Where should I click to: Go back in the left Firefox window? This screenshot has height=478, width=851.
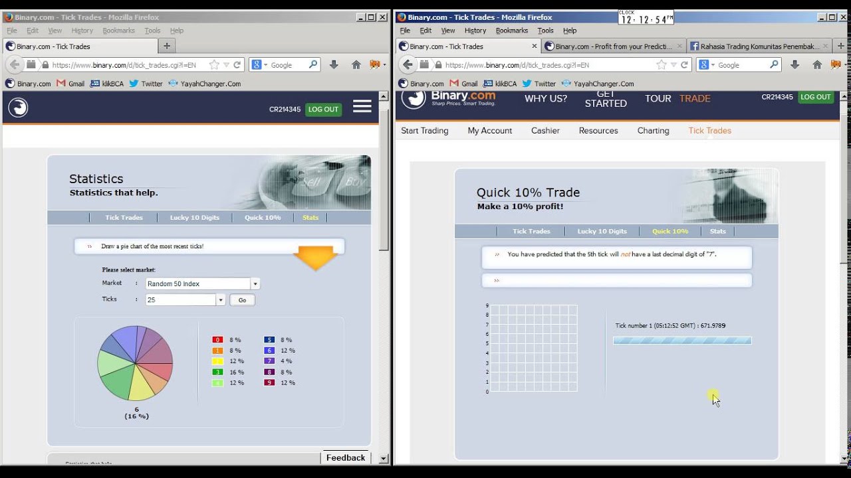pyautogui.click(x=15, y=65)
